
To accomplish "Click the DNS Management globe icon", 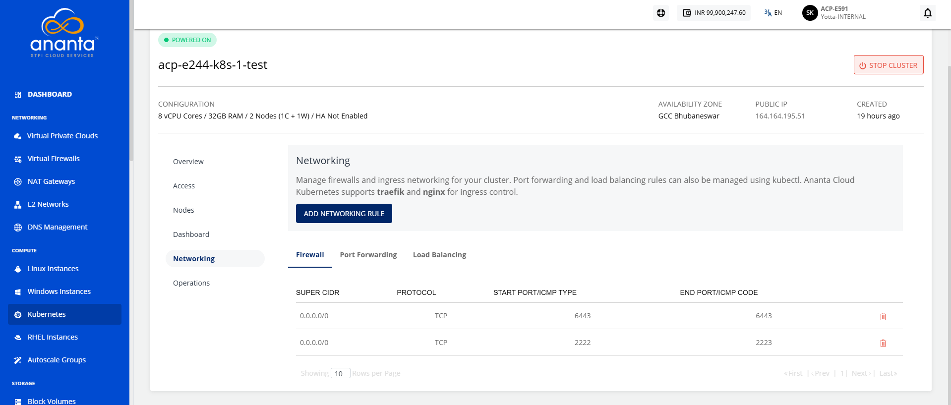I will [x=18, y=228].
